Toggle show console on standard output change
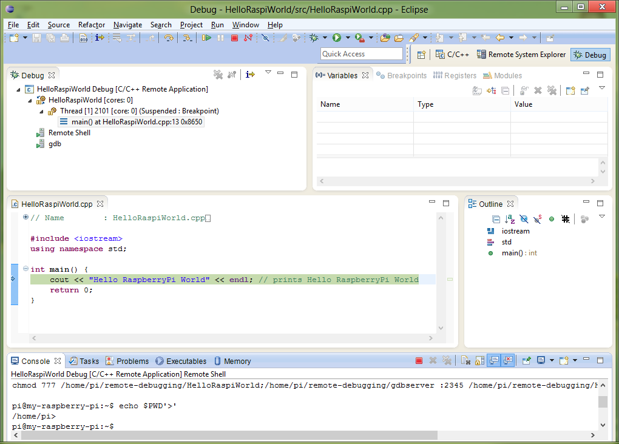619x444 pixels. coord(494,360)
